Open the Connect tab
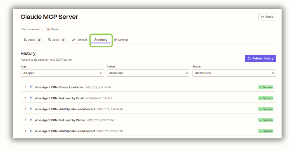Image resolution: width=289 pixels, height=151 pixels. 79,40
